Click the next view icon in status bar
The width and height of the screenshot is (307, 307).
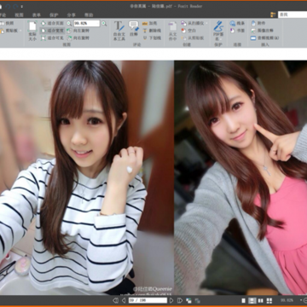click(x=198, y=300)
